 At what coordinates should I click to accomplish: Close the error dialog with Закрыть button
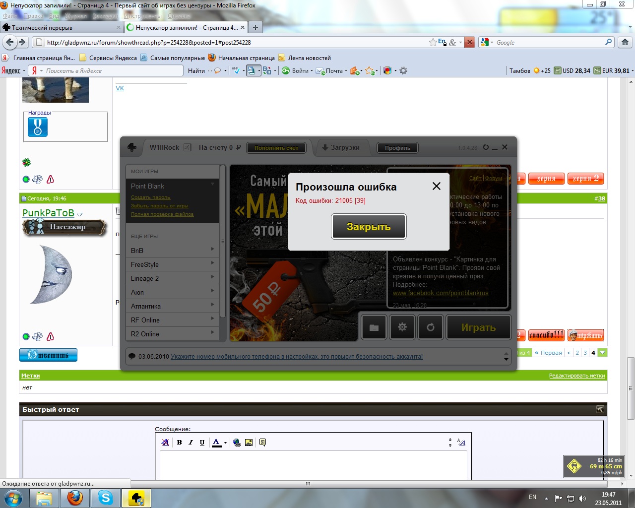(x=369, y=227)
